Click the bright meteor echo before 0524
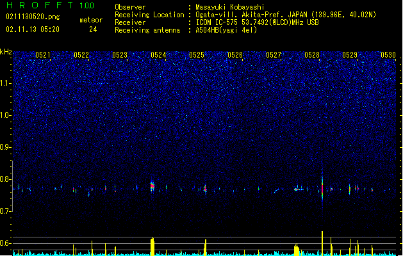The width and height of the screenshot is (403, 256). pyautogui.click(x=152, y=186)
